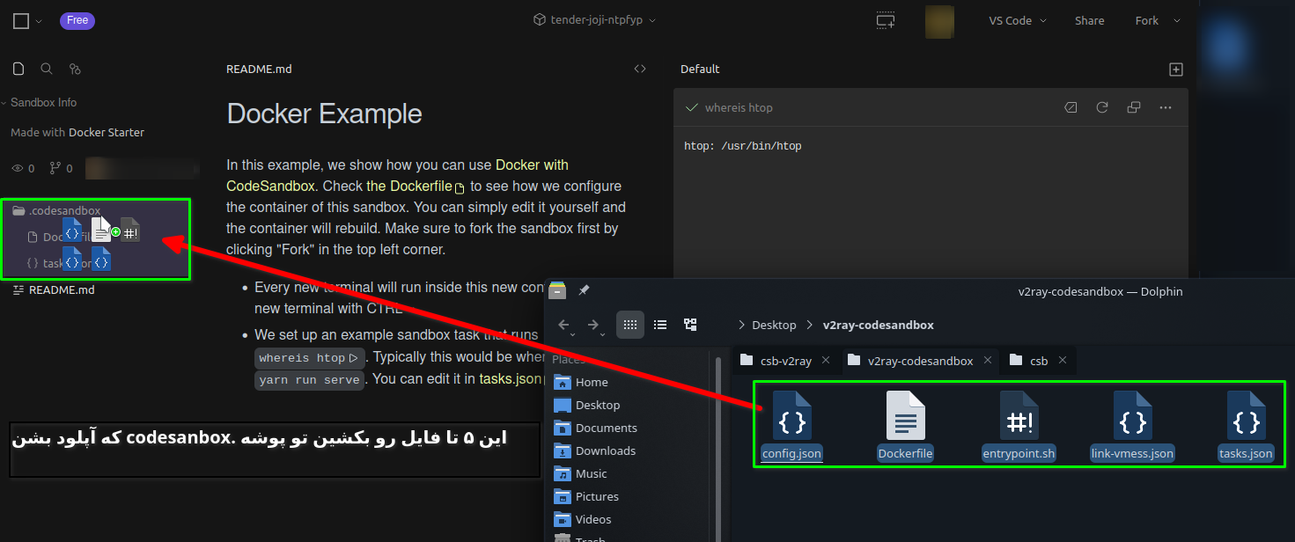
Task: Restart the whereis htop task icon
Action: [1101, 107]
